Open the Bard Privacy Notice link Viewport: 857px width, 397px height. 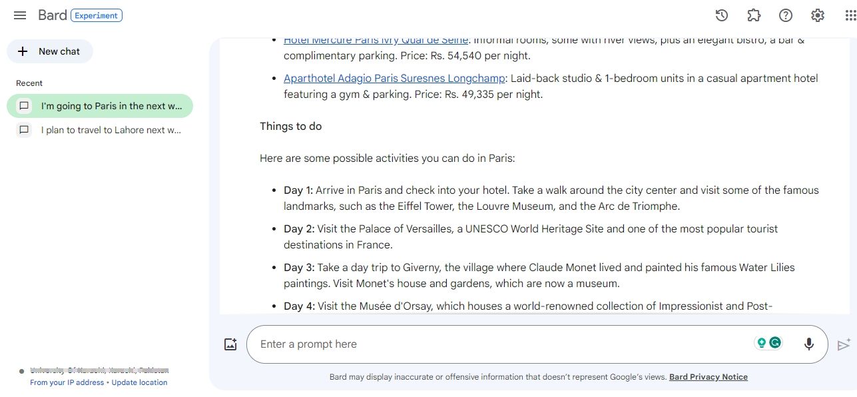coord(708,377)
